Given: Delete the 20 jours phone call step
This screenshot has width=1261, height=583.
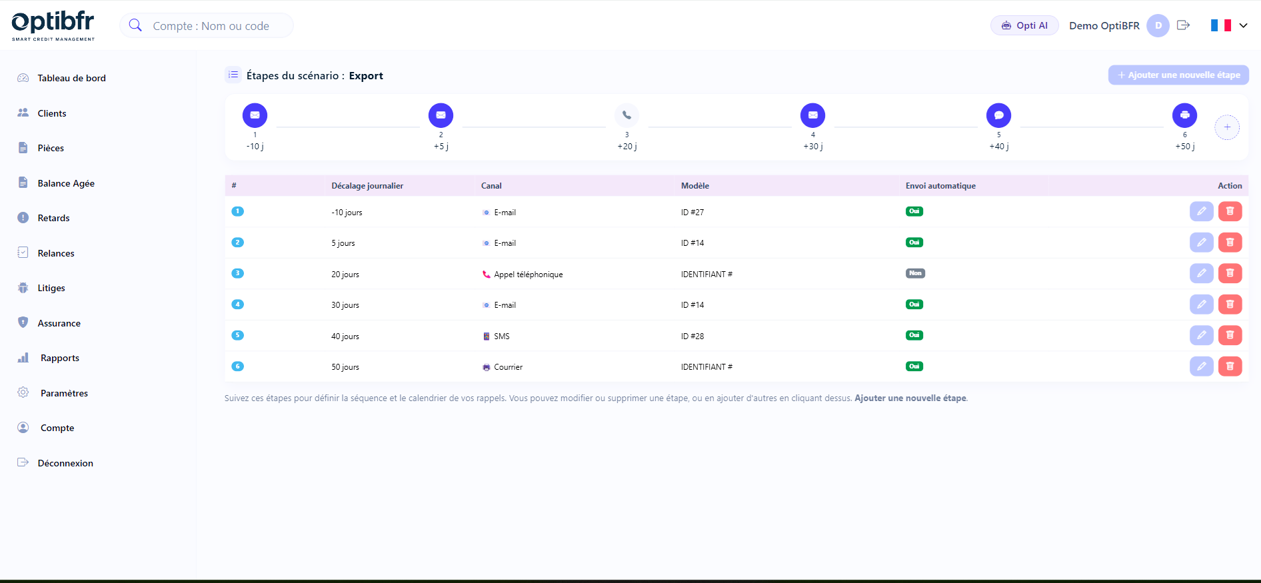Looking at the screenshot, I should [1230, 273].
